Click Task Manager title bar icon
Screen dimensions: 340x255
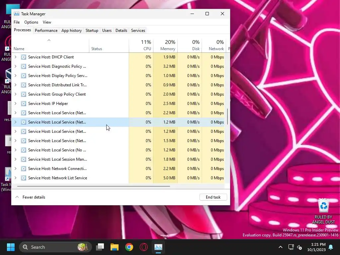17,14
